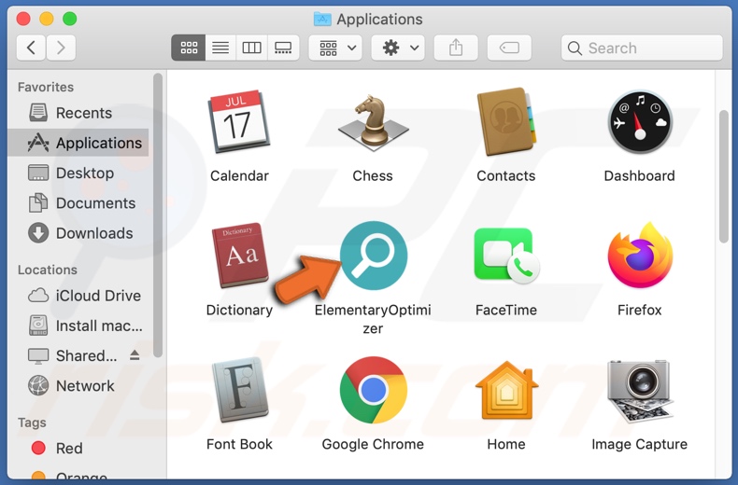Open the group-by arrangement dropdown

[335, 48]
